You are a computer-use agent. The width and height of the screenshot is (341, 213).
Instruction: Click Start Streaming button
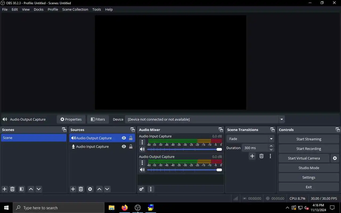tap(309, 139)
